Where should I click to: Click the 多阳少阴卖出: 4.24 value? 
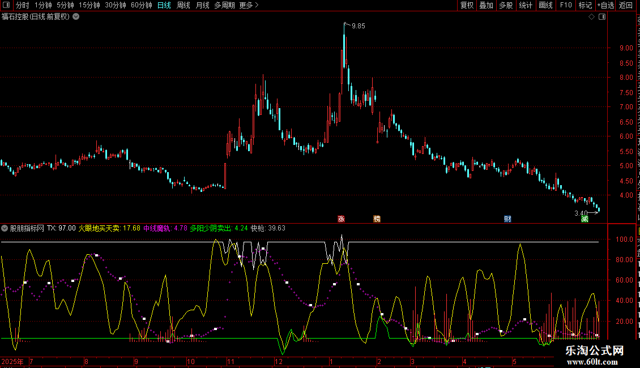[x=219, y=229]
